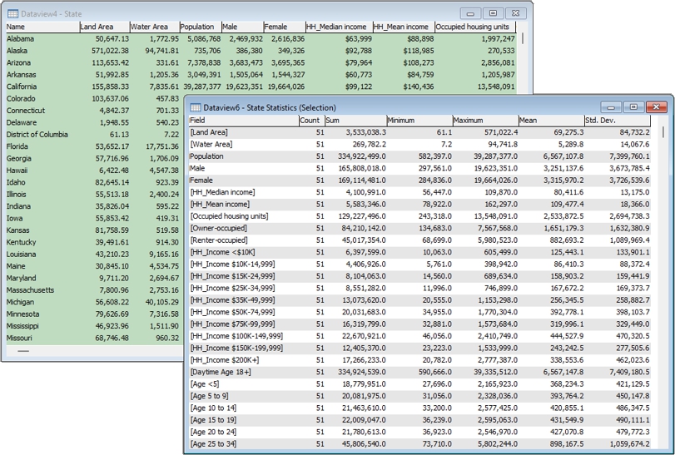
Task: Select the Maximum column header
Action: click(x=485, y=121)
